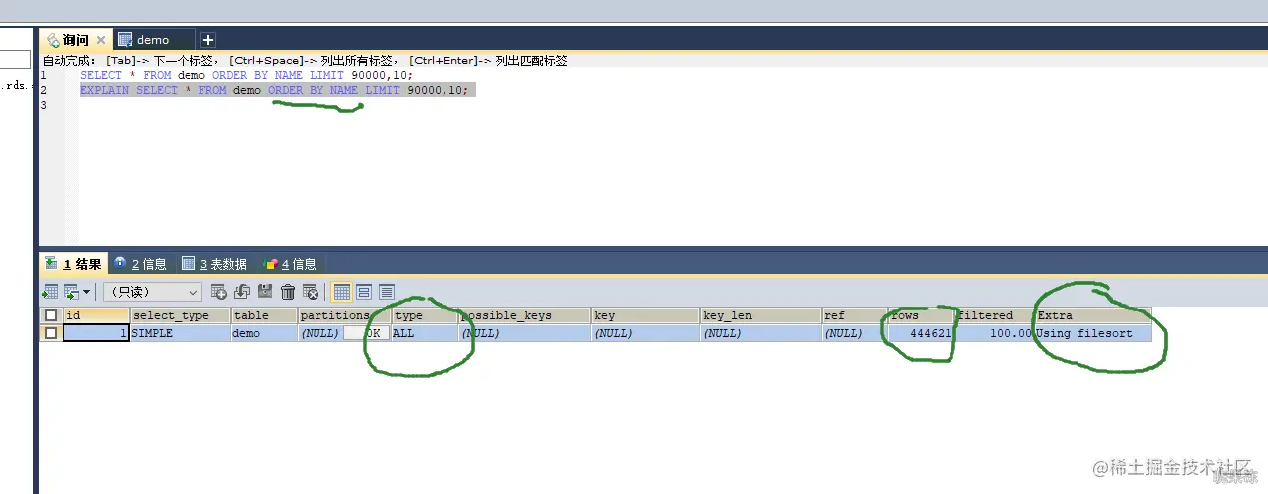Cancel changes icon in result toolbar
The image size is (1268, 494).
[311, 292]
